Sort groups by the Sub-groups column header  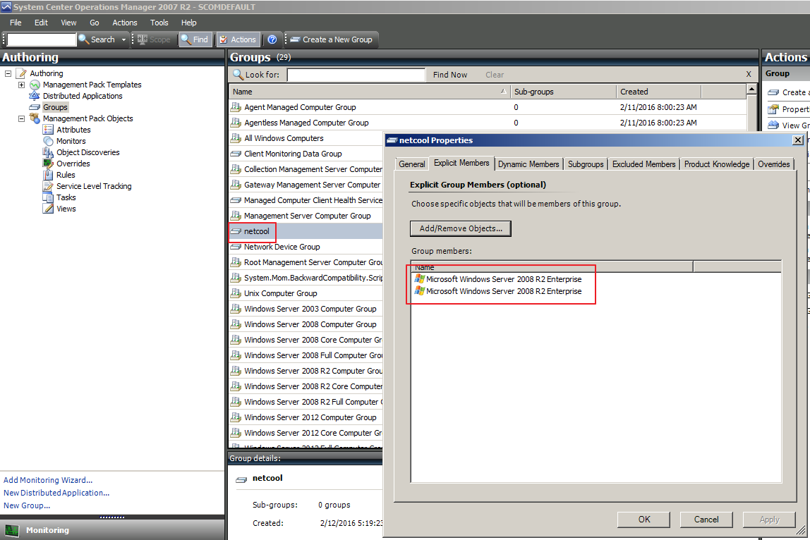(x=563, y=92)
